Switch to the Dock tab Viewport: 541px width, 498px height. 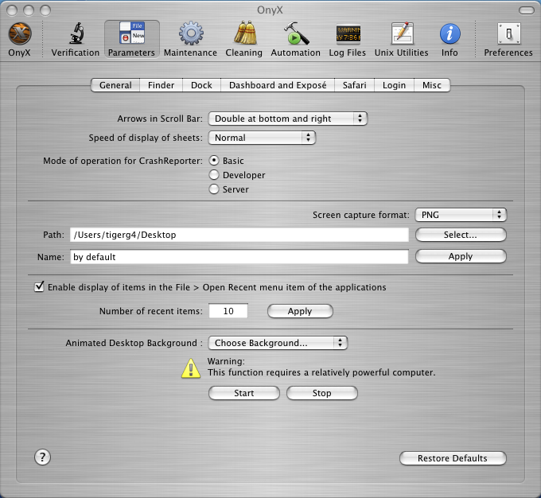[201, 85]
